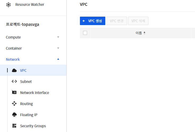Open the Security Groups page
The image size is (195, 132).
tap(33, 126)
